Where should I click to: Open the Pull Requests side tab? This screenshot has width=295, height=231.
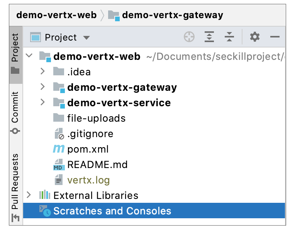(x=15, y=182)
